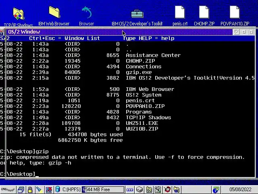This screenshot has width=258, height=194.
Task: Click the '434708 bytes used' summary text
Action: tap(95, 135)
